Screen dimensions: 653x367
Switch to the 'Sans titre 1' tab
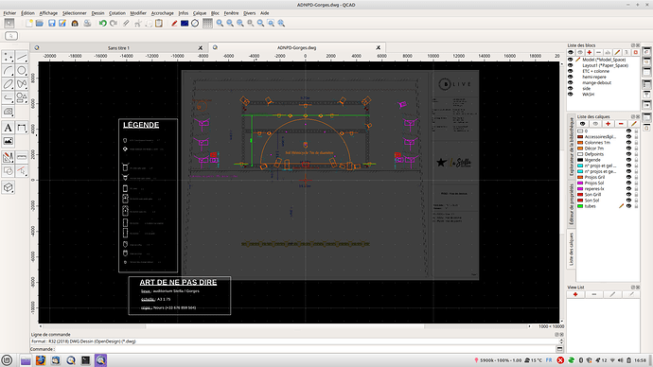pyautogui.click(x=118, y=48)
